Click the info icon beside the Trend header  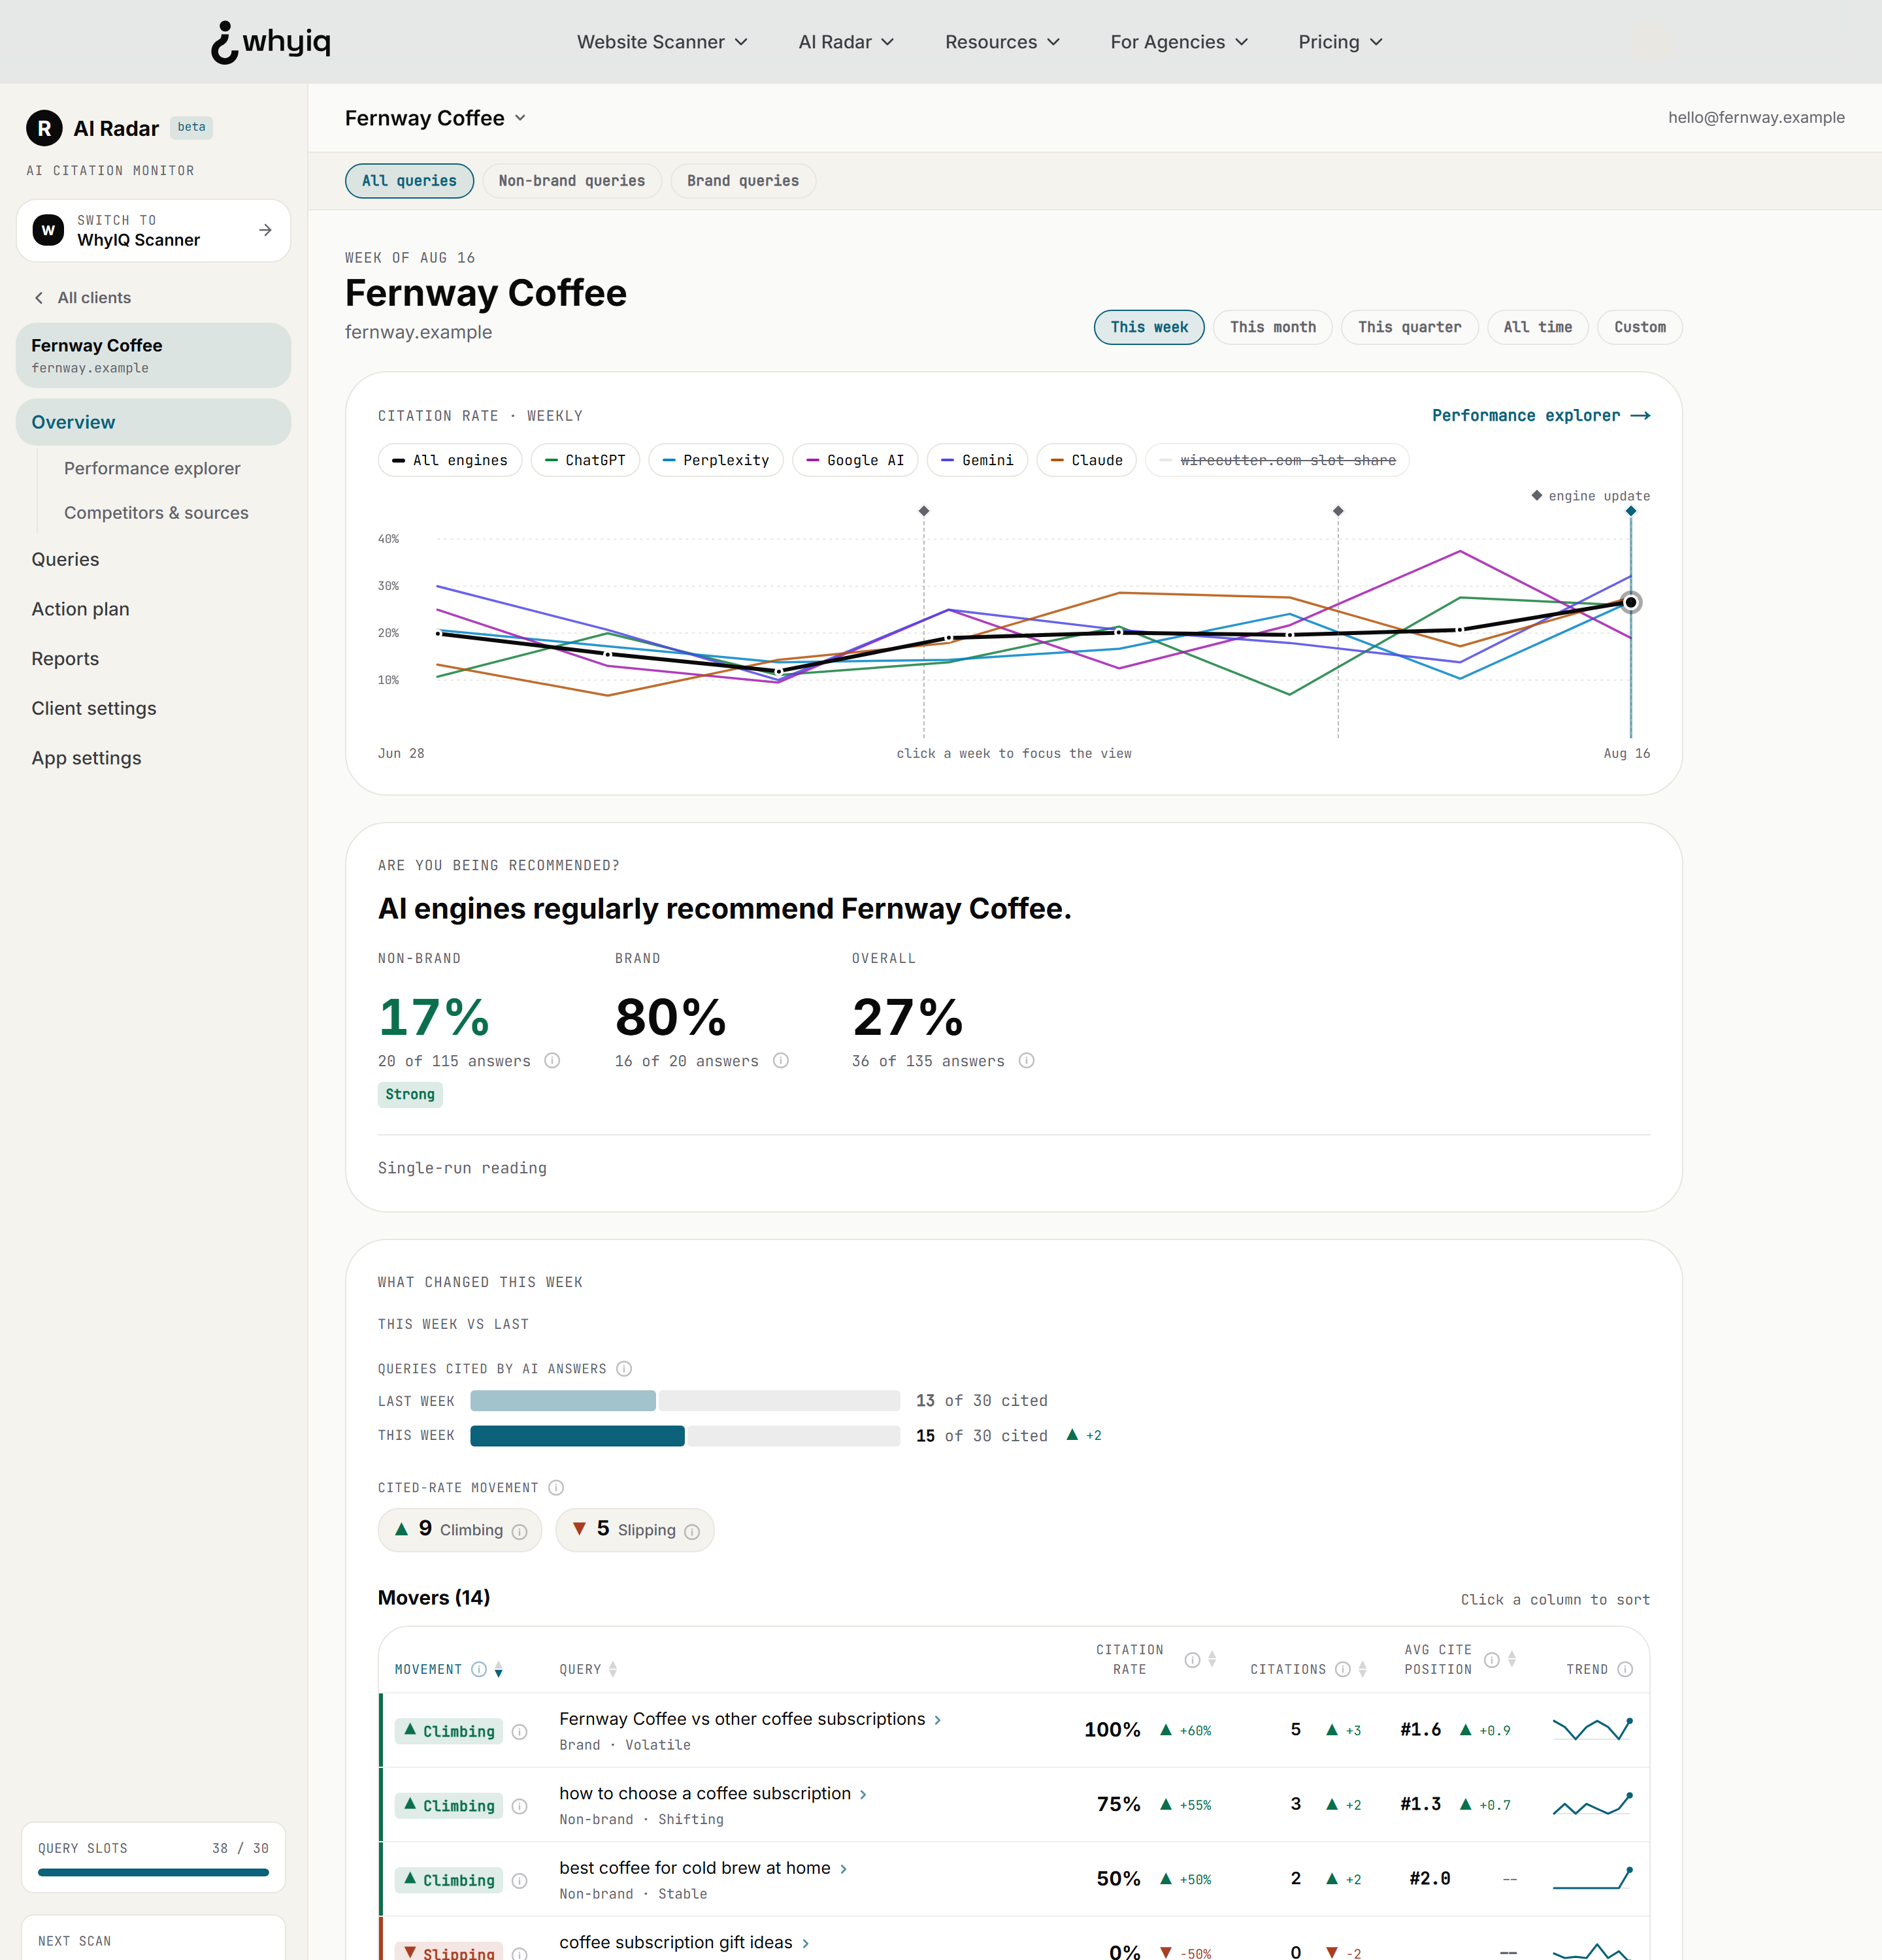(x=1625, y=1669)
